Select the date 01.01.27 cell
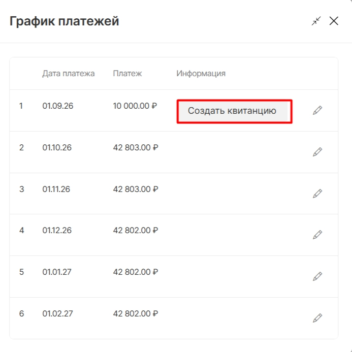The width and height of the screenshot is (352, 352). tap(57, 272)
